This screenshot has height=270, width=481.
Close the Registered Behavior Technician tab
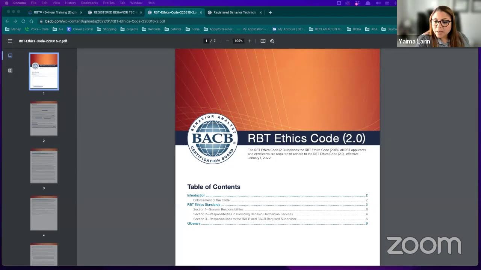[x=260, y=12]
